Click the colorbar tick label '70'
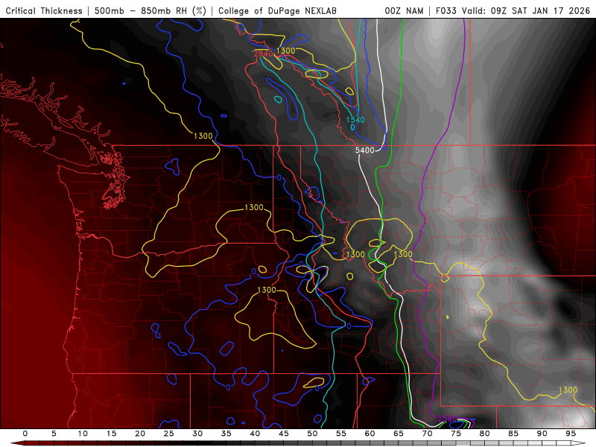 coord(427,434)
